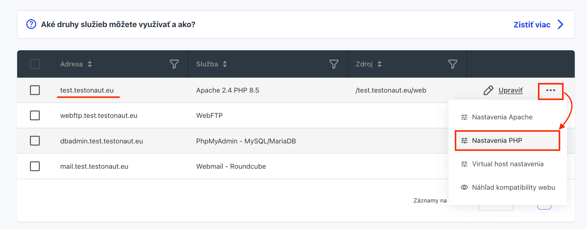Select the dbadmin.test.testonaut.eu row checkbox
Viewport: 587px width, 229px height.
click(x=35, y=141)
